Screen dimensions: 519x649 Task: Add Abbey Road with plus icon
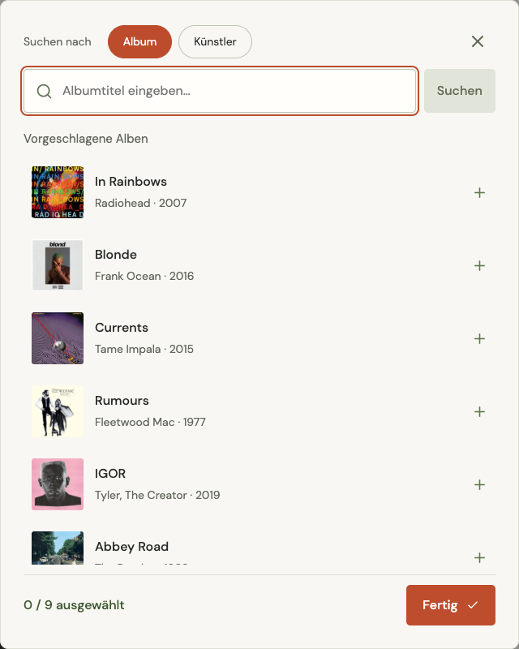479,557
